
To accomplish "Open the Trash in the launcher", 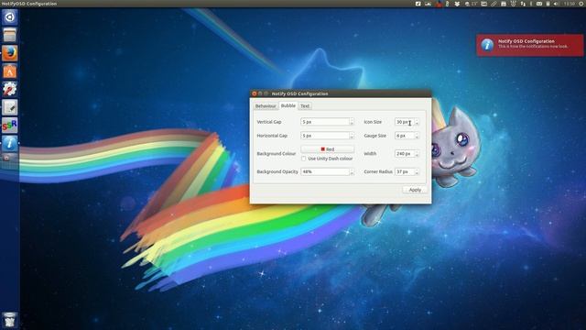I will pyautogui.click(x=10, y=320).
